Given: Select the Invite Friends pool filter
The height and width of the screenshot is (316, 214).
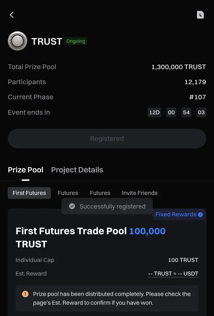Looking at the screenshot, I should click(140, 193).
